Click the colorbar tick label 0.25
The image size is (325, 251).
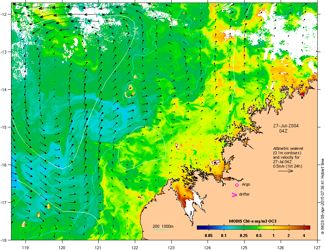(x=243, y=235)
